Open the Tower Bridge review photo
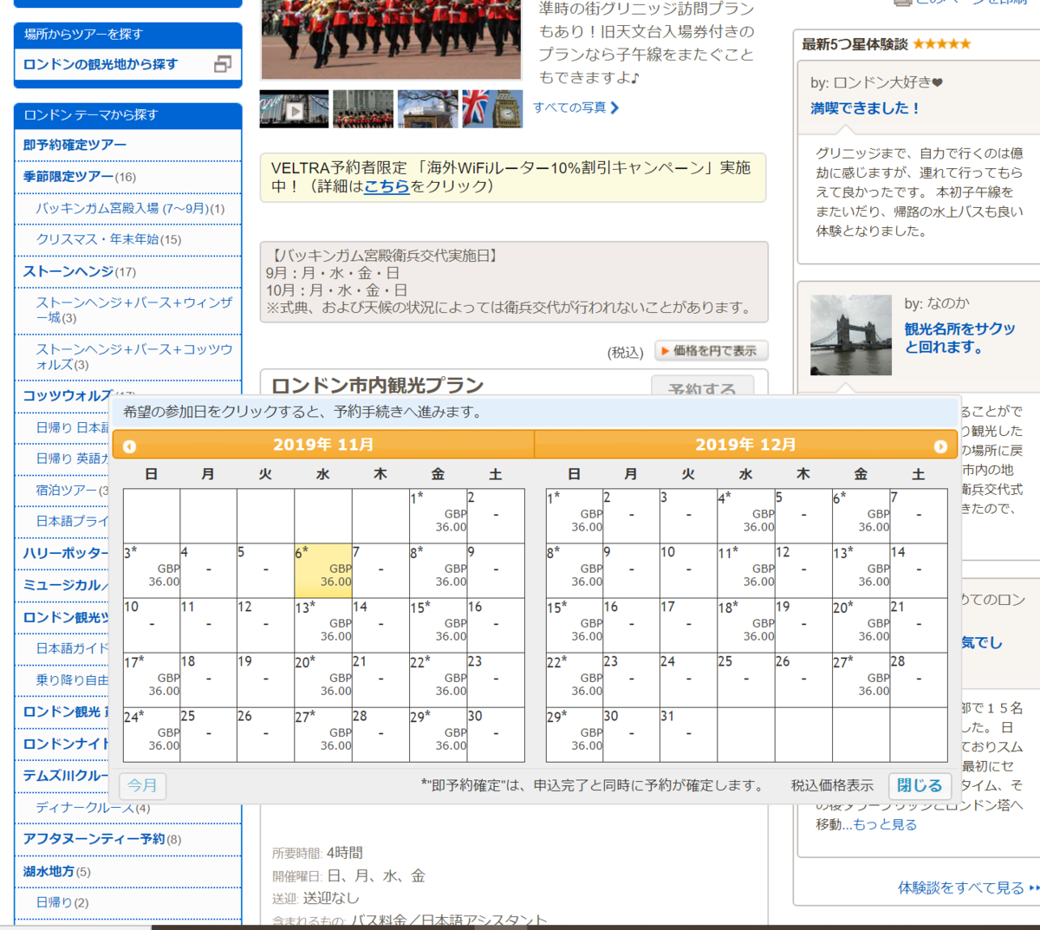The image size is (1040, 930). click(851, 335)
